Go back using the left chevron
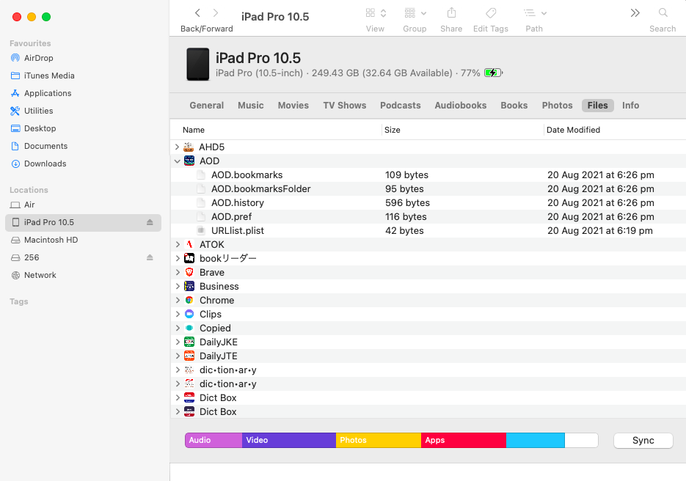This screenshot has width=686, height=481. point(198,13)
